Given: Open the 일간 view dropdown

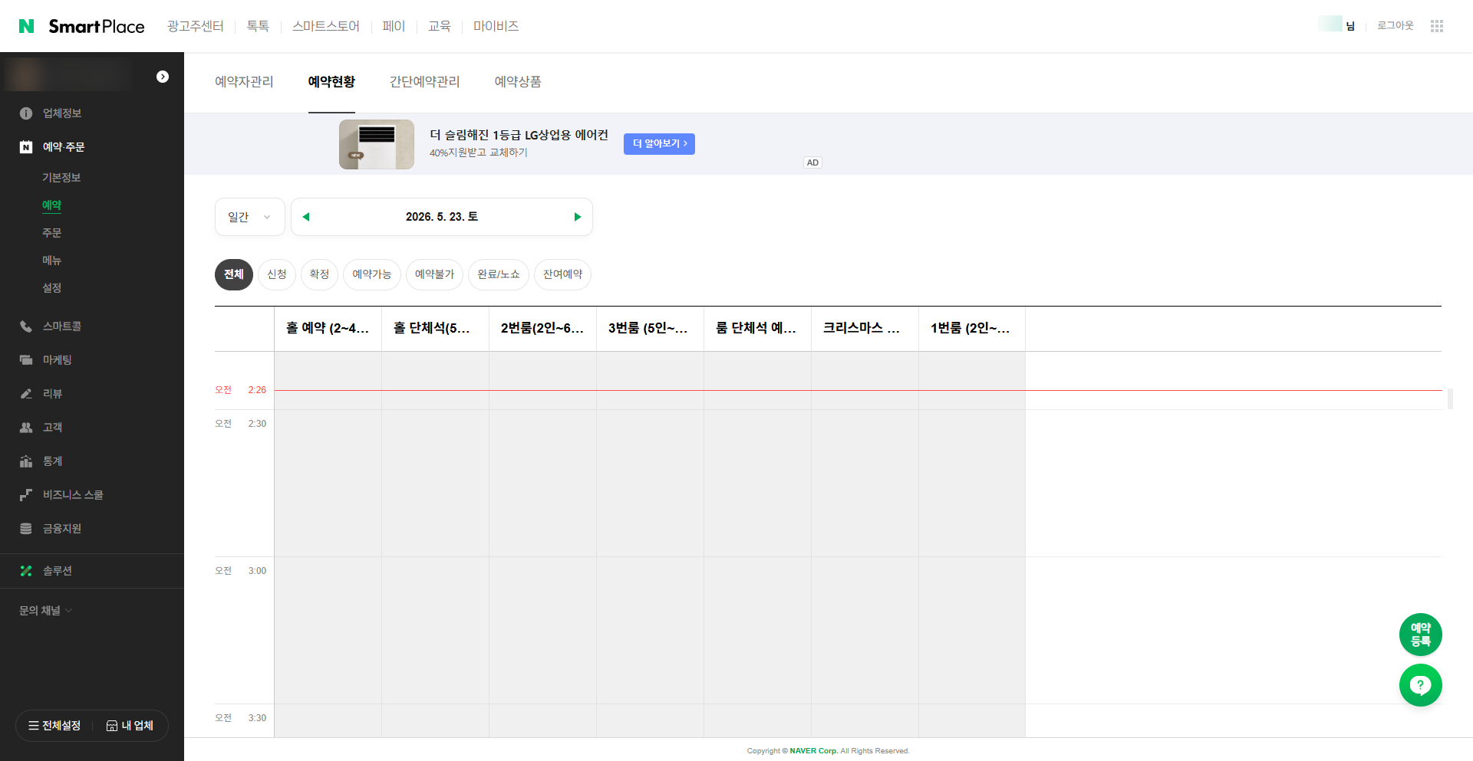Looking at the screenshot, I should (x=250, y=217).
